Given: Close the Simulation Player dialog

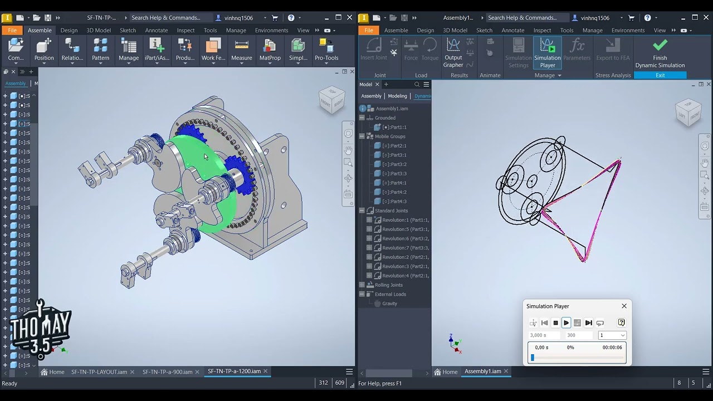Looking at the screenshot, I should coord(624,306).
